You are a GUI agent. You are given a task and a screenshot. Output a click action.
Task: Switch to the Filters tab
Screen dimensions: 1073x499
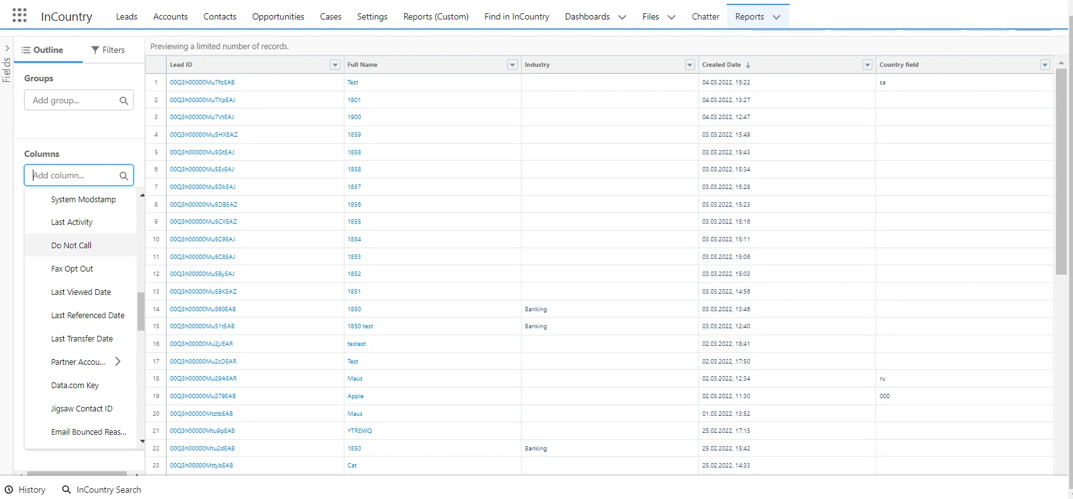point(108,50)
